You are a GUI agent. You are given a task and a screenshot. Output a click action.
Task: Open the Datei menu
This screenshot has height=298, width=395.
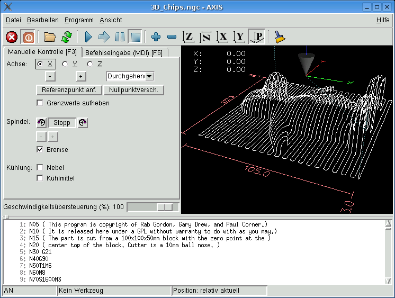tap(13, 20)
